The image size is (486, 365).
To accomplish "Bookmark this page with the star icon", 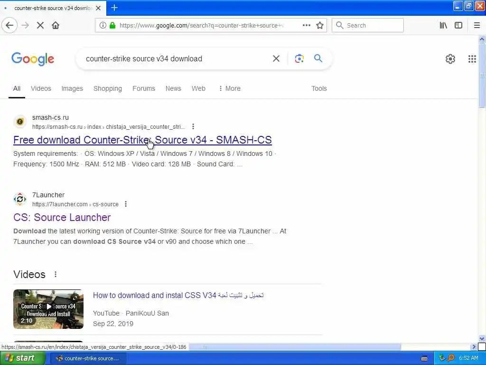I will pyautogui.click(x=320, y=26).
